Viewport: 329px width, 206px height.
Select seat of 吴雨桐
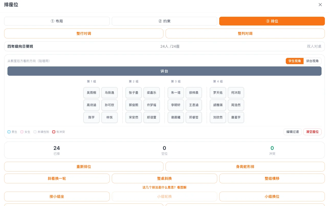[x=92, y=93]
